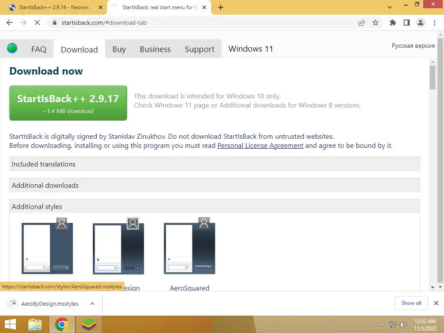
Task: Open options chevron for AeroByDesign.msstyles download
Action: 92,304
